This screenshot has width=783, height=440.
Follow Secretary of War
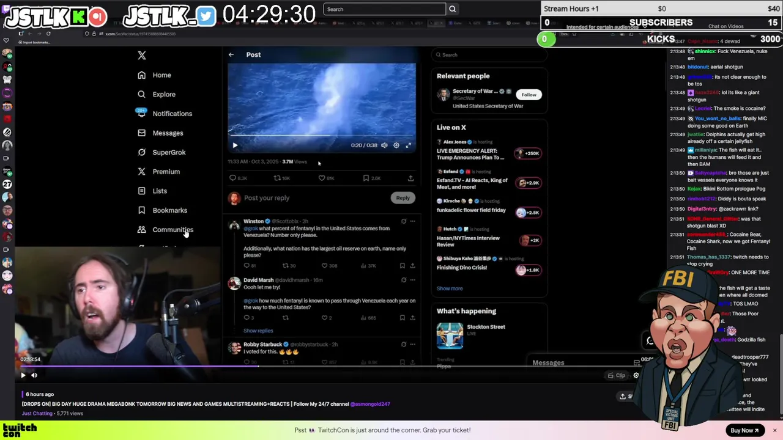529,95
